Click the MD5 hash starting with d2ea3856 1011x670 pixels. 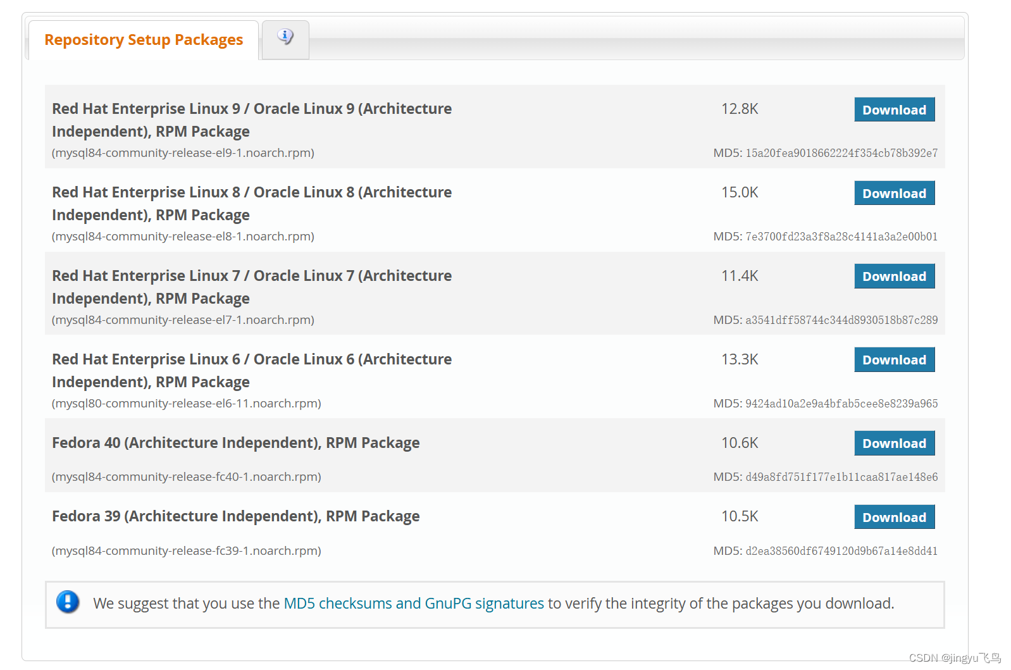pyautogui.click(x=841, y=550)
